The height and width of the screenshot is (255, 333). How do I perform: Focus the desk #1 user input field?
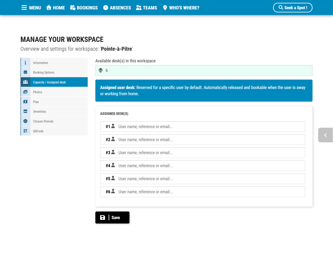[x=203, y=127]
